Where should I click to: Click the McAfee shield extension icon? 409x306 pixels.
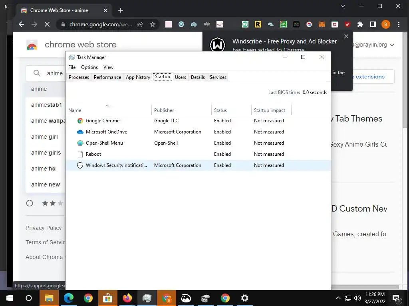(x=335, y=24)
